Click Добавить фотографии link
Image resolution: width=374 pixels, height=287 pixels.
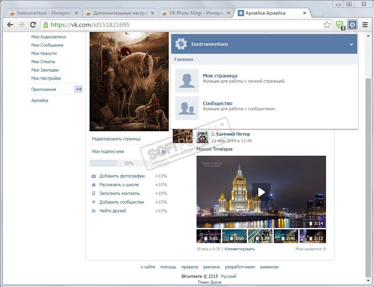[x=122, y=176]
